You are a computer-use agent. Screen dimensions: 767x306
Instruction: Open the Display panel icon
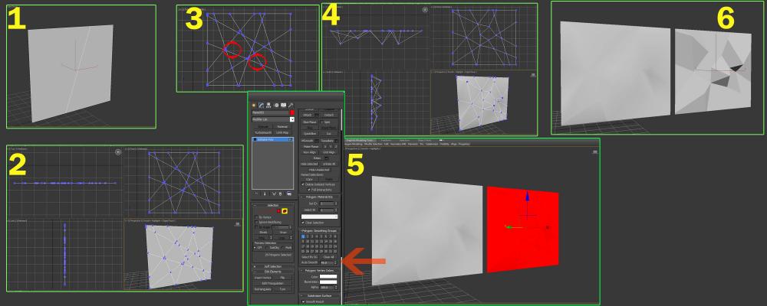coord(283,105)
